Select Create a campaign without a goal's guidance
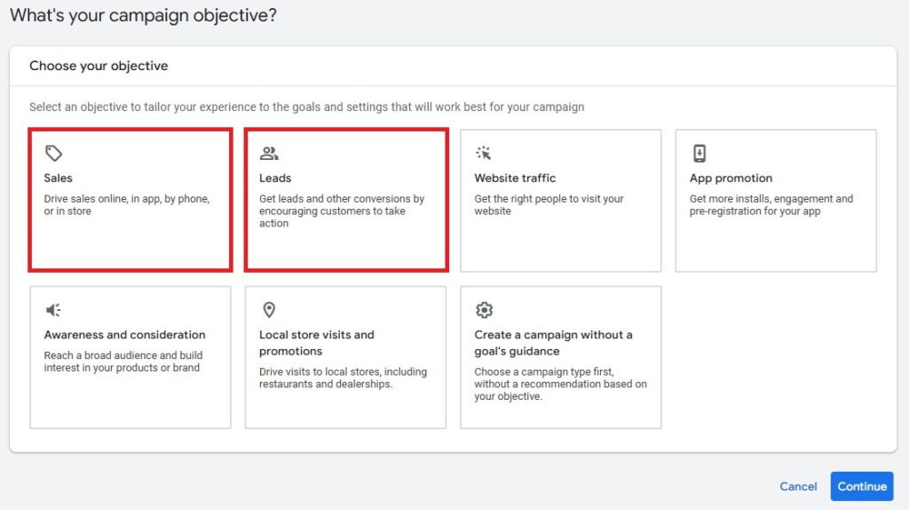Viewport: 909px width, 510px height. [561, 357]
